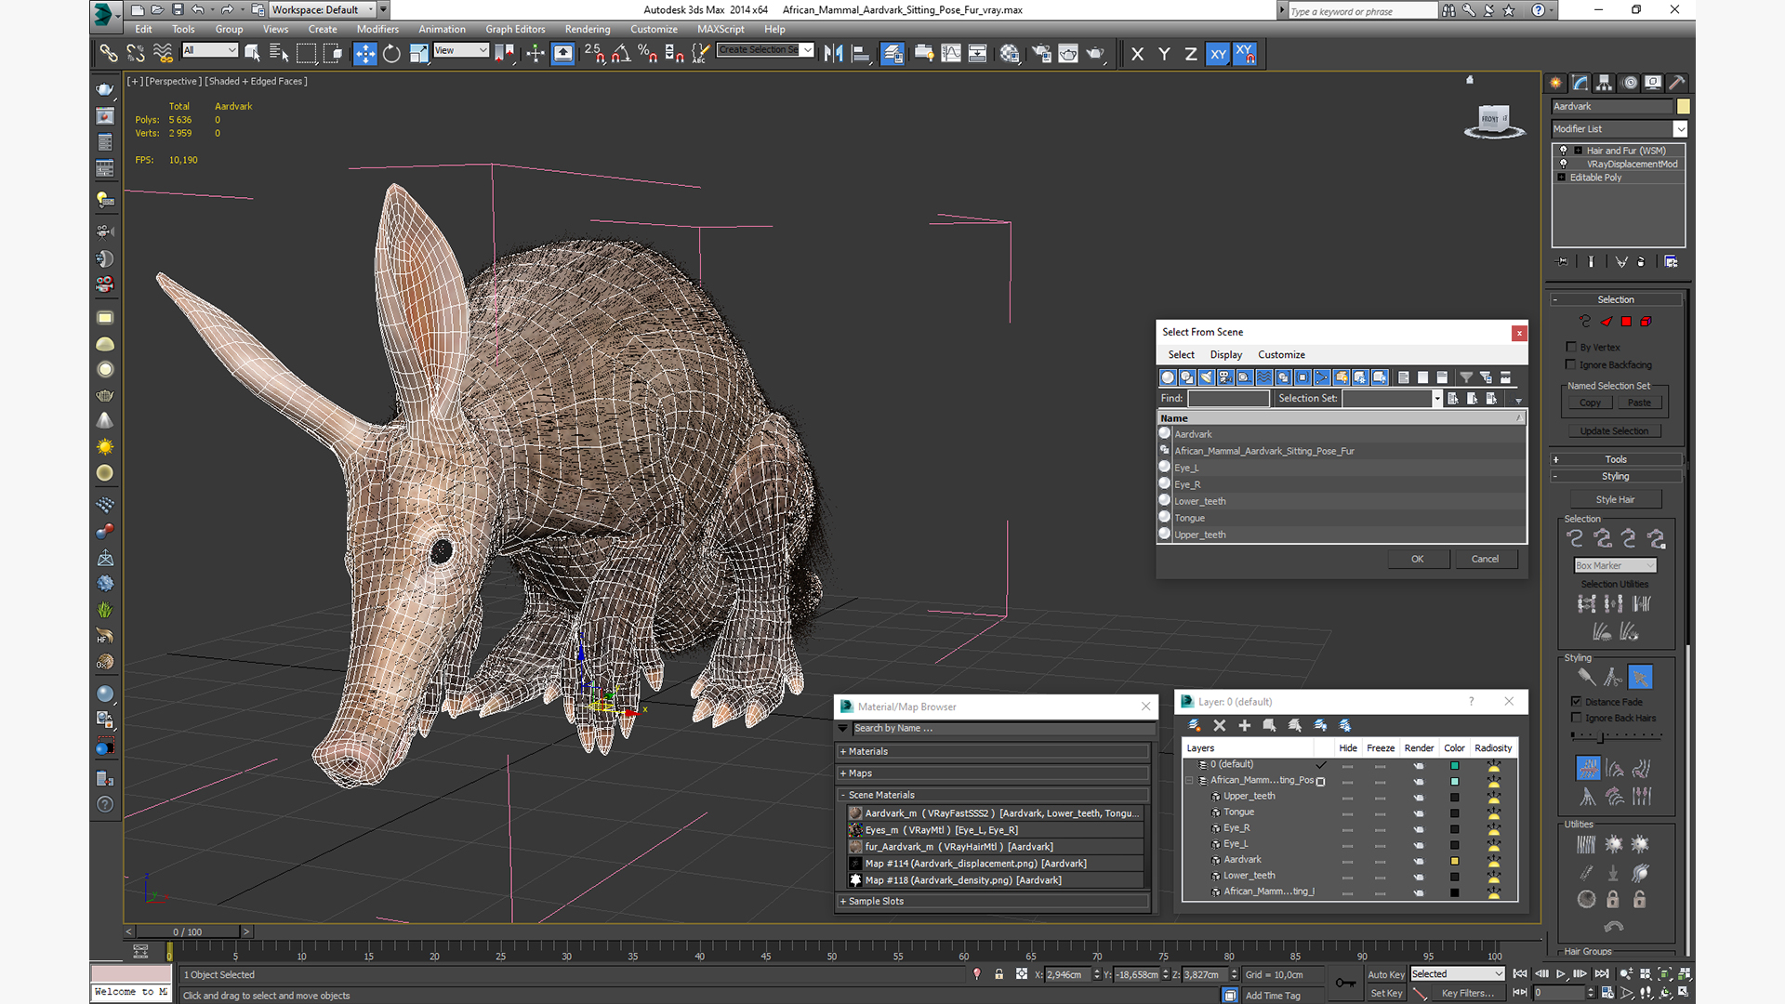This screenshot has width=1785, height=1004.
Task: Open the Material Editor from the toolbar
Action: pos(1010,54)
